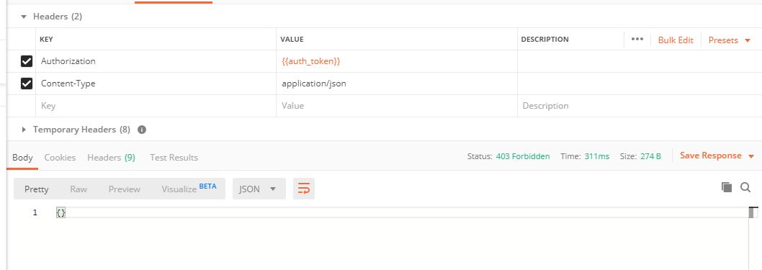Click the search response magnifier icon
Screen dimensions: 762x270
pyautogui.click(x=745, y=187)
